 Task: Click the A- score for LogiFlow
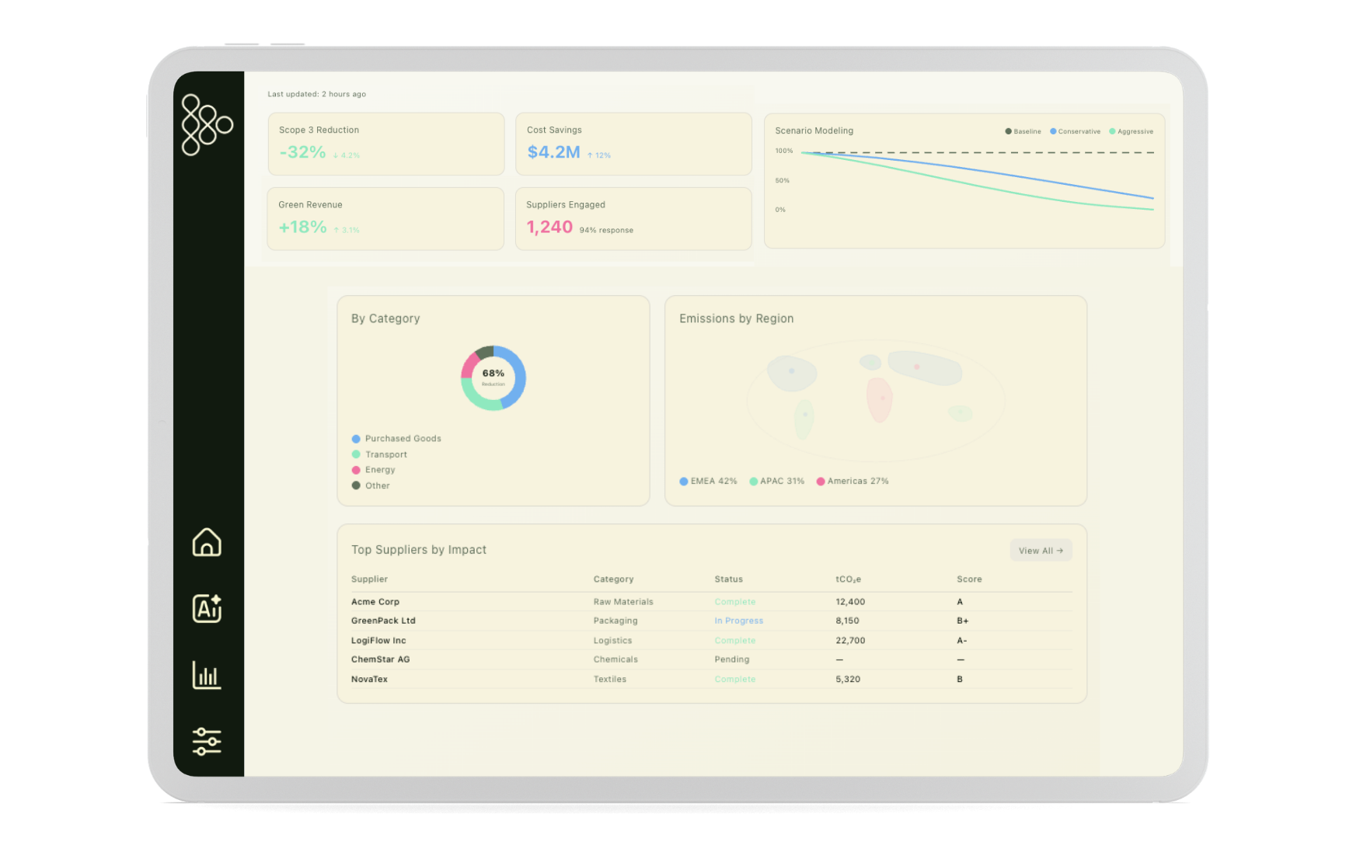pyautogui.click(x=962, y=641)
